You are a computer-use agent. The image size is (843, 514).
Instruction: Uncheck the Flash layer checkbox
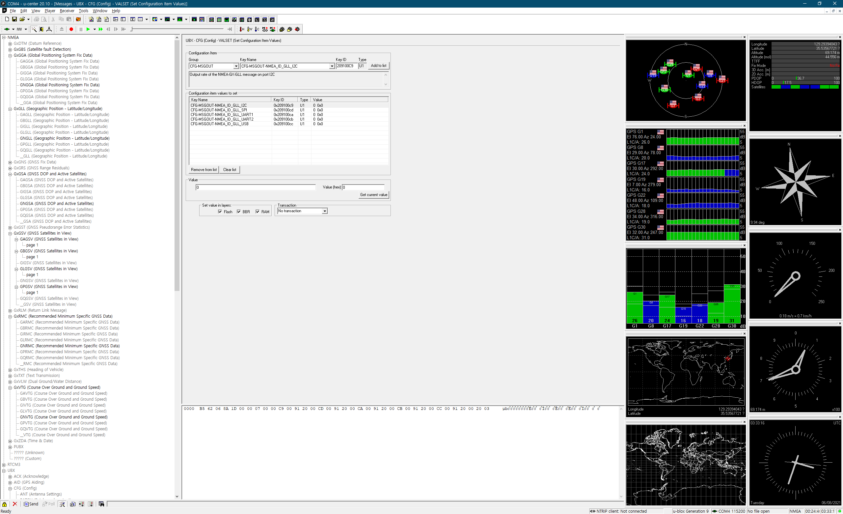(220, 212)
